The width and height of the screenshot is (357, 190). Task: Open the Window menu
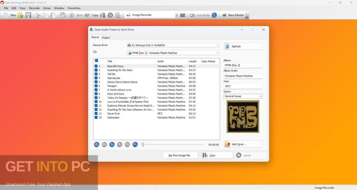pyautogui.click(x=59, y=8)
